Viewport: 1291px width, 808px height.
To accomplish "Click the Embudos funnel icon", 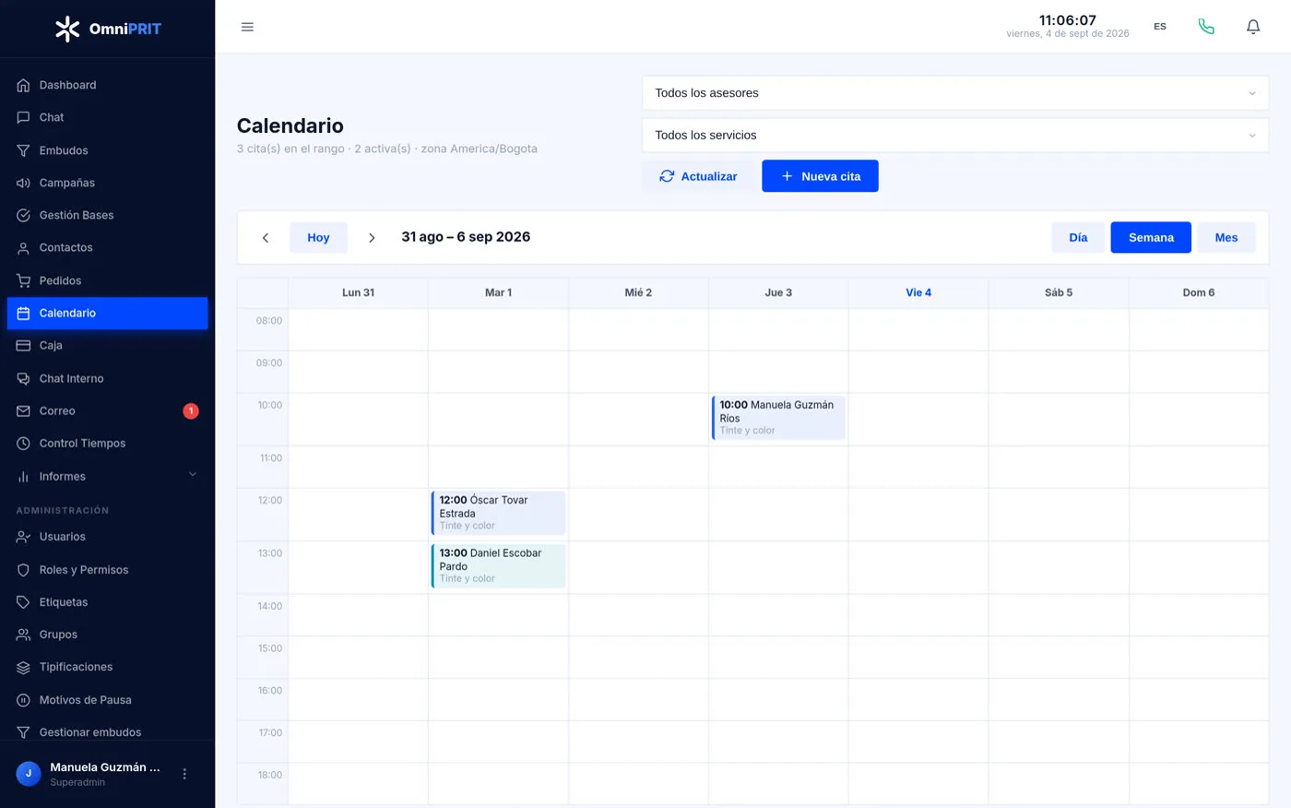I will pos(24,150).
